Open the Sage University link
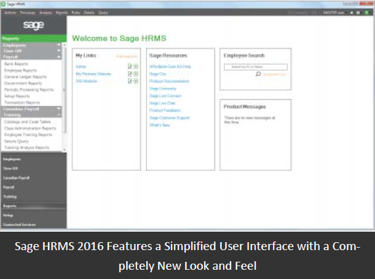Image resolution: width=375 pixels, height=279 pixels. tap(163, 88)
